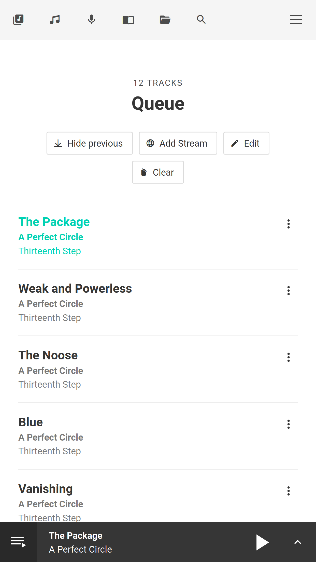Image resolution: width=316 pixels, height=562 pixels.
Task: Open search with the magnifier icon
Action: (201, 20)
